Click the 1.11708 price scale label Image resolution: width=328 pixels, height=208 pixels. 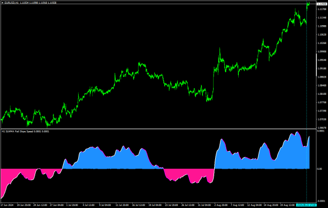322,9
